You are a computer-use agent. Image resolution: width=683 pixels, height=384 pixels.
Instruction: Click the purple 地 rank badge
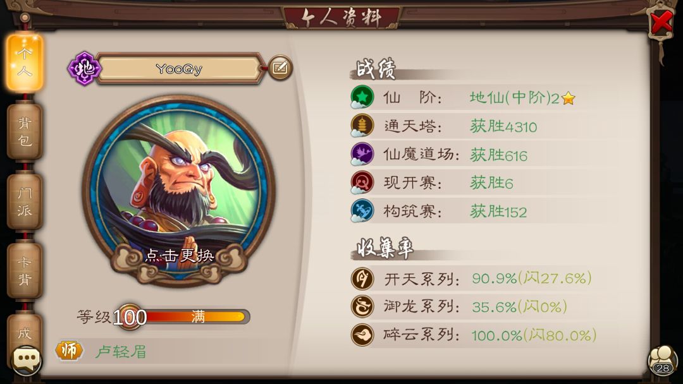(x=85, y=68)
